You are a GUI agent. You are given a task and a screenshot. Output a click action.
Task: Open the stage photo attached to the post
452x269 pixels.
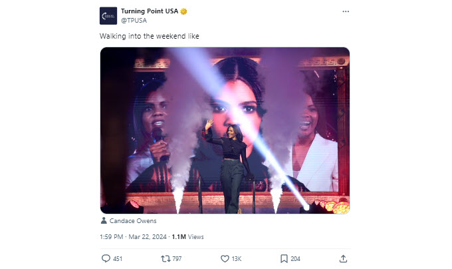point(225,131)
